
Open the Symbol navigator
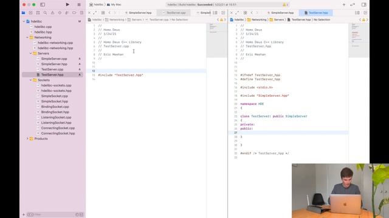click(38, 13)
